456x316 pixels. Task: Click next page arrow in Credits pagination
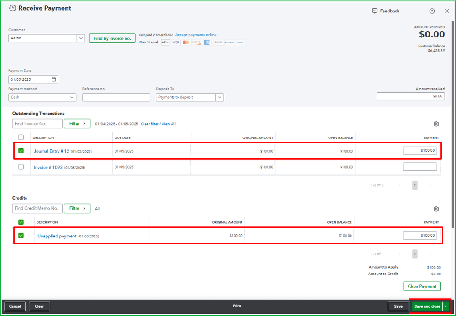coord(430,254)
